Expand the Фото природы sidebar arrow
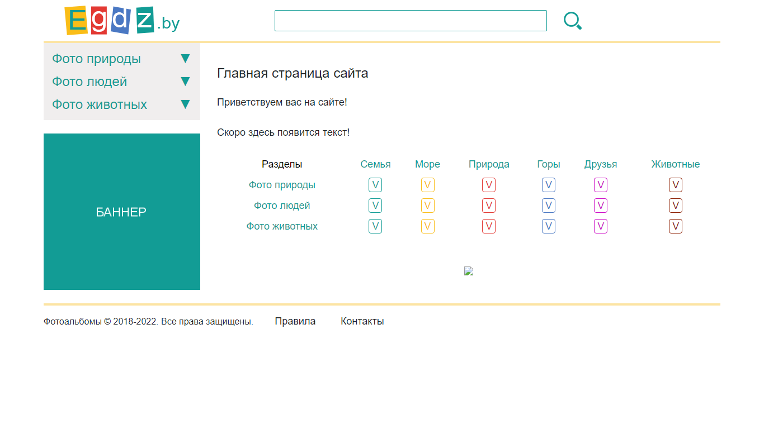The image size is (764, 429). [x=186, y=59]
